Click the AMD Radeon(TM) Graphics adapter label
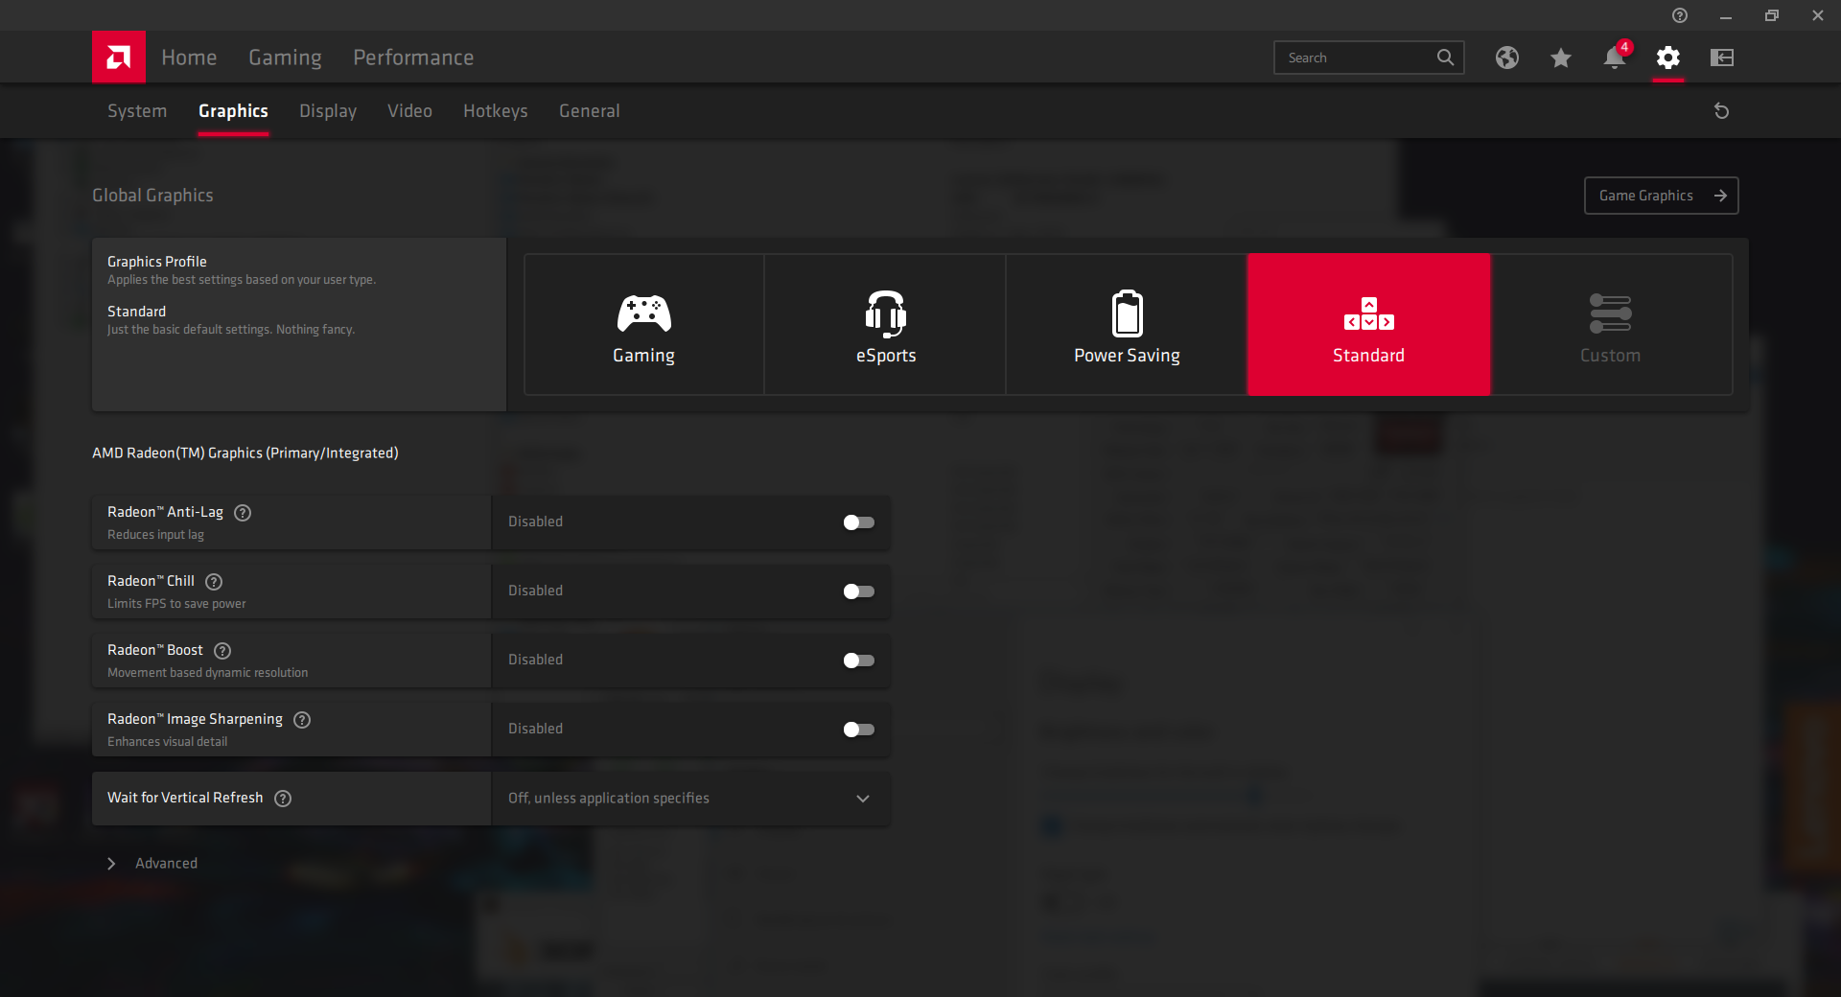1841x997 pixels. (x=245, y=453)
